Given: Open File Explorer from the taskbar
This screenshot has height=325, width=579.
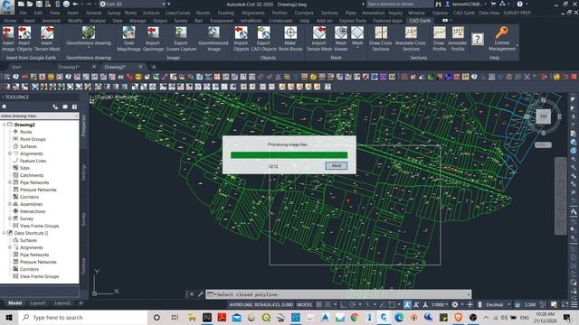Looking at the screenshot, I should (192, 317).
